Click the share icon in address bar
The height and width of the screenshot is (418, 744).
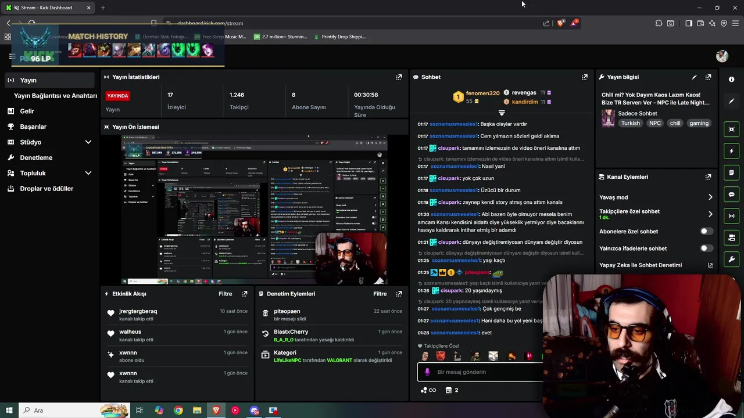click(x=546, y=23)
